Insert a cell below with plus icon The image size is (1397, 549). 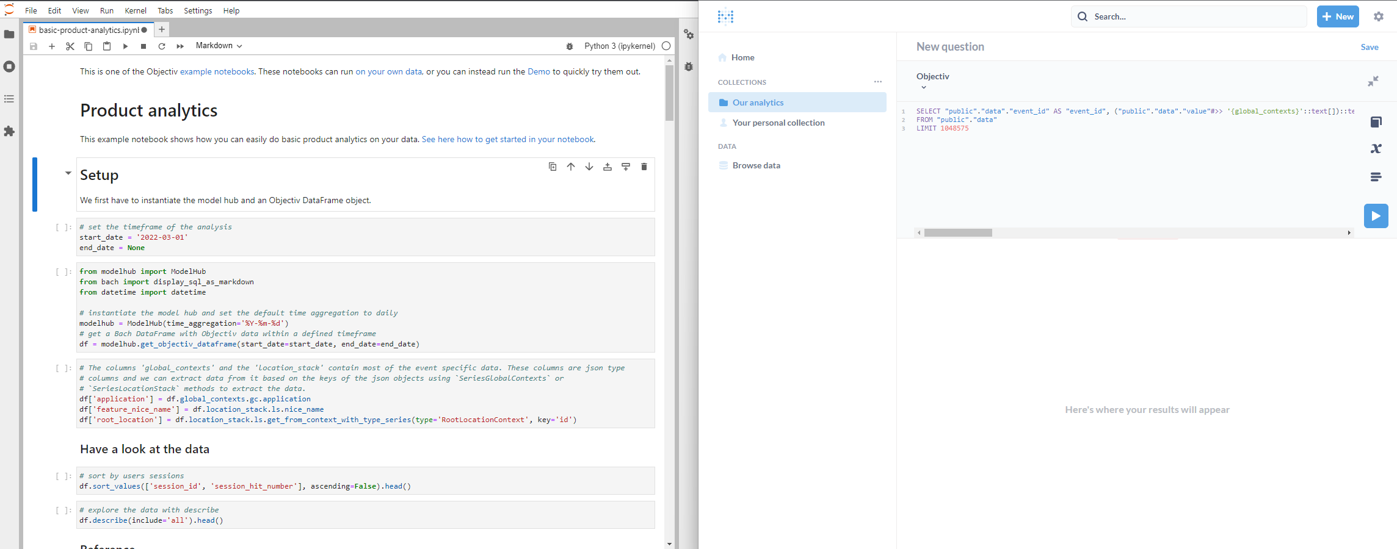pyautogui.click(x=52, y=46)
